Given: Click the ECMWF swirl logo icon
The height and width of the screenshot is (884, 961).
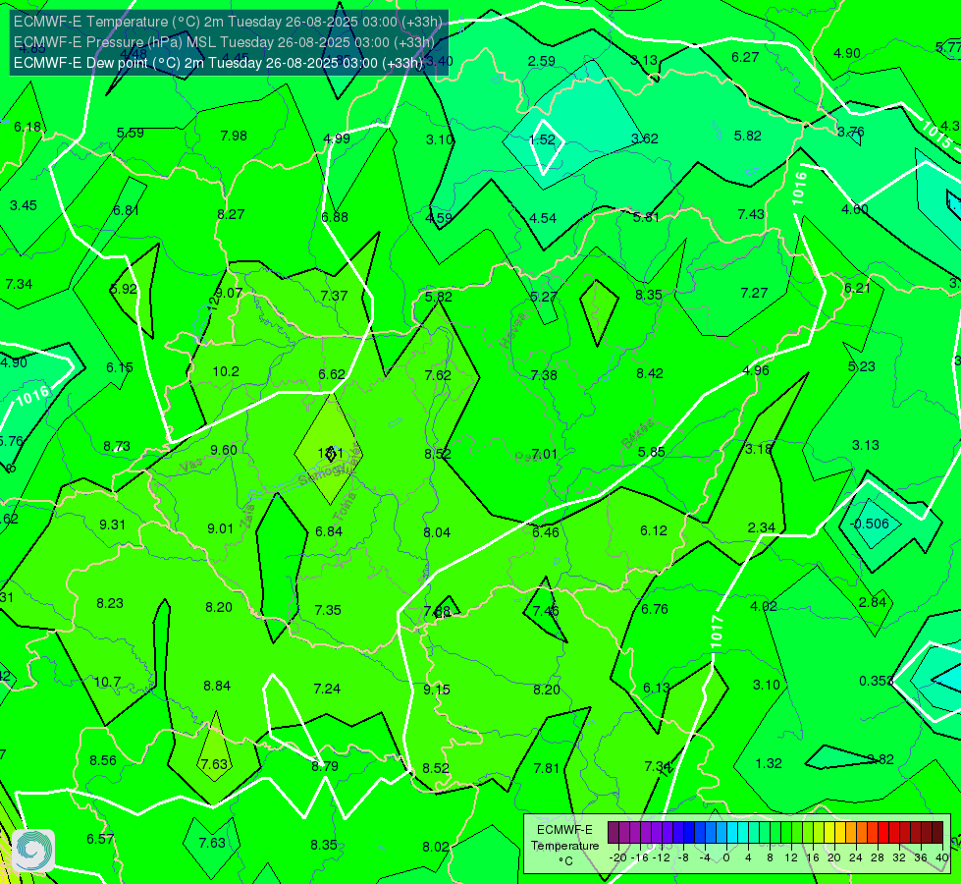Looking at the screenshot, I should (x=33, y=851).
